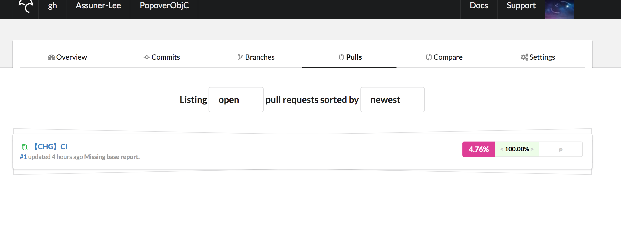Screen dimensions: 621x228
Task: Open the 'newest' sort dropdown
Action: pos(392,100)
